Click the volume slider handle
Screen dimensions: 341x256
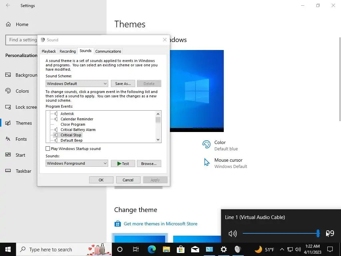pos(318,233)
